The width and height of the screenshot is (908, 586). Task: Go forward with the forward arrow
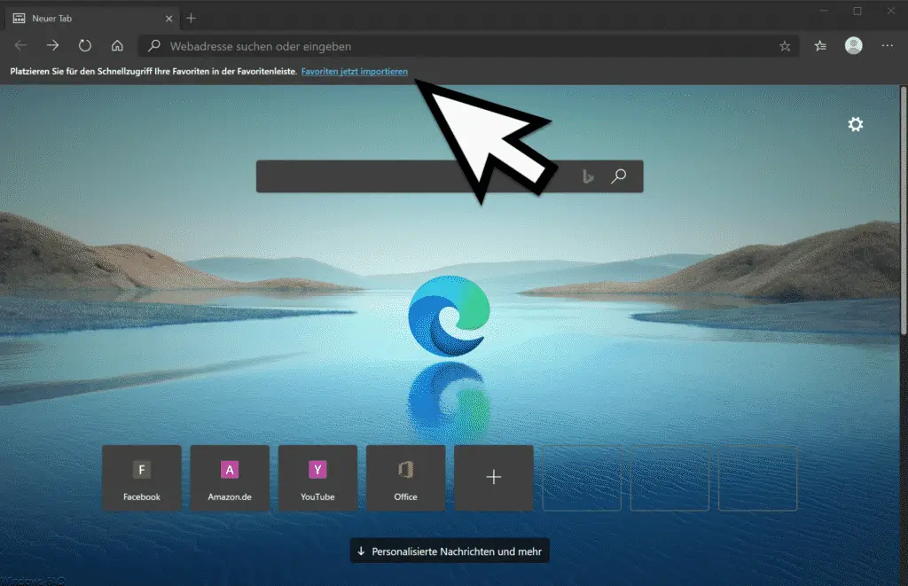tap(52, 45)
